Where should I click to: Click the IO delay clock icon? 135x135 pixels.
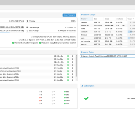27,21
